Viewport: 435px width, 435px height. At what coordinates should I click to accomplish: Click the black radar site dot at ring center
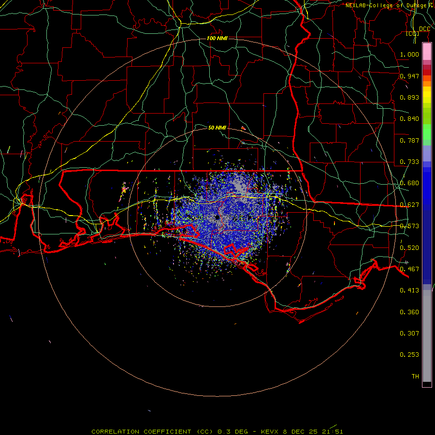[x=217, y=217]
